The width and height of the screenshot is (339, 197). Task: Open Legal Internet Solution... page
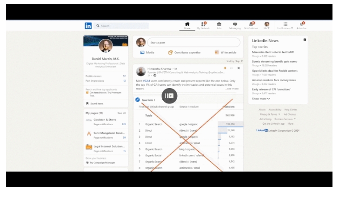click(109, 146)
